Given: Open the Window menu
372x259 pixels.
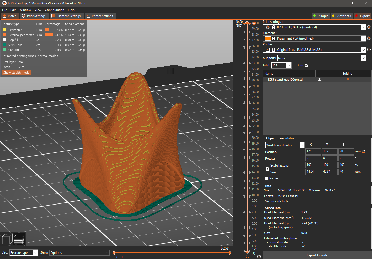Looking at the screenshot, I should 25,10.
